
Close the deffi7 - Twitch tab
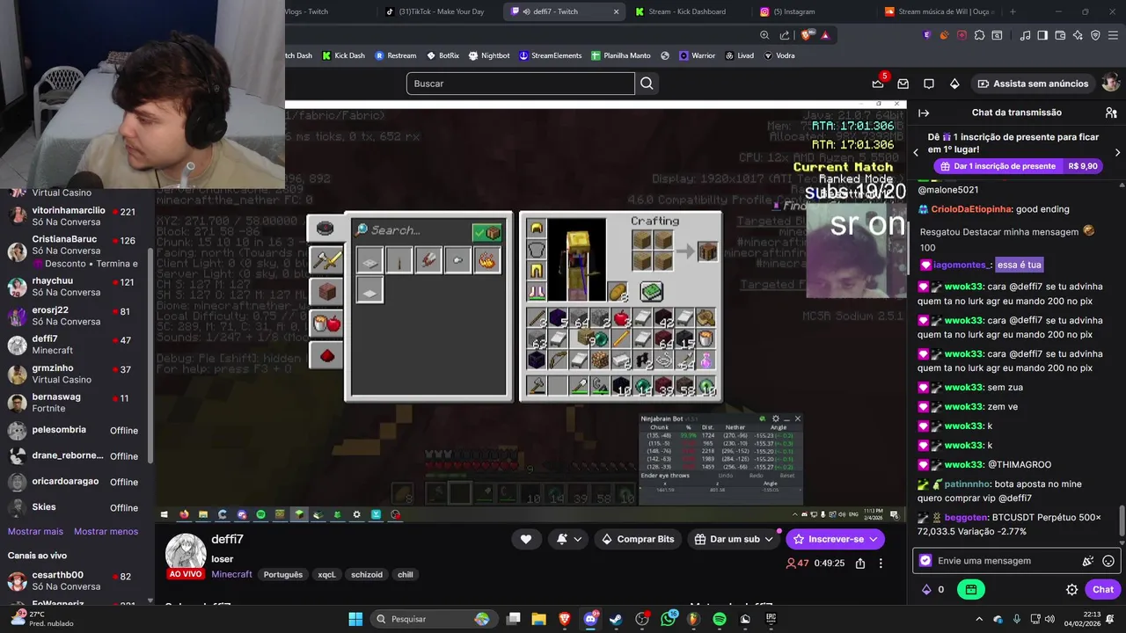pyautogui.click(x=616, y=11)
